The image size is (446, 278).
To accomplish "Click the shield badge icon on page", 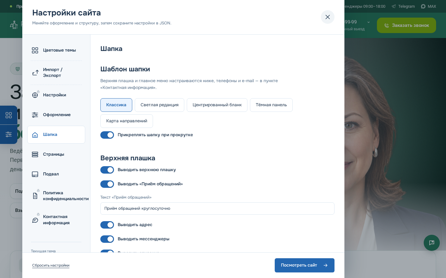I will pyautogui.click(x=18, y=69).
